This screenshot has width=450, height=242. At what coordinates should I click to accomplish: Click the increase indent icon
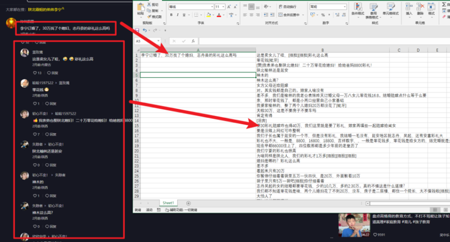coord(272,15)
